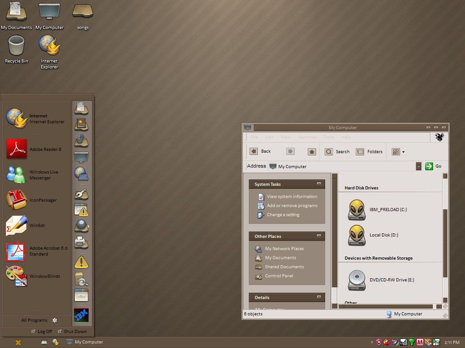
Task: Click the Search toolbar button
Action: pyautogui.click(x=337, y=151)
